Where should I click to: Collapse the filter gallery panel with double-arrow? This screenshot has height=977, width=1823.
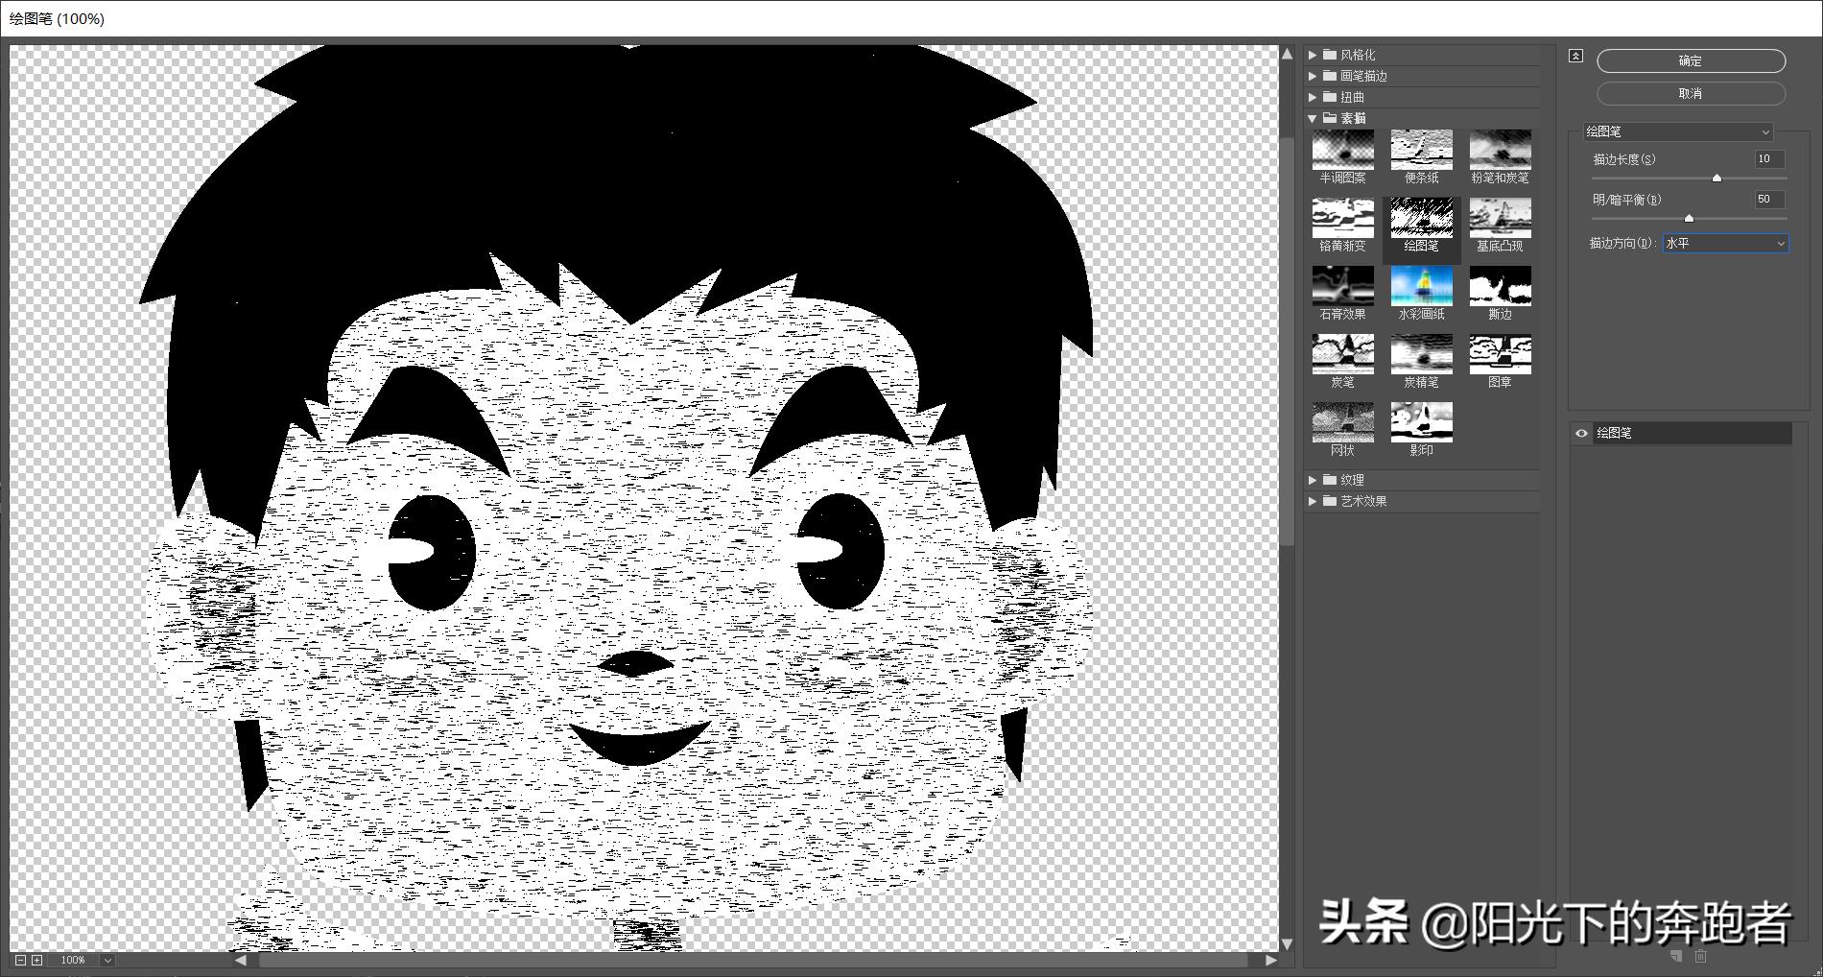point(1574,56)
